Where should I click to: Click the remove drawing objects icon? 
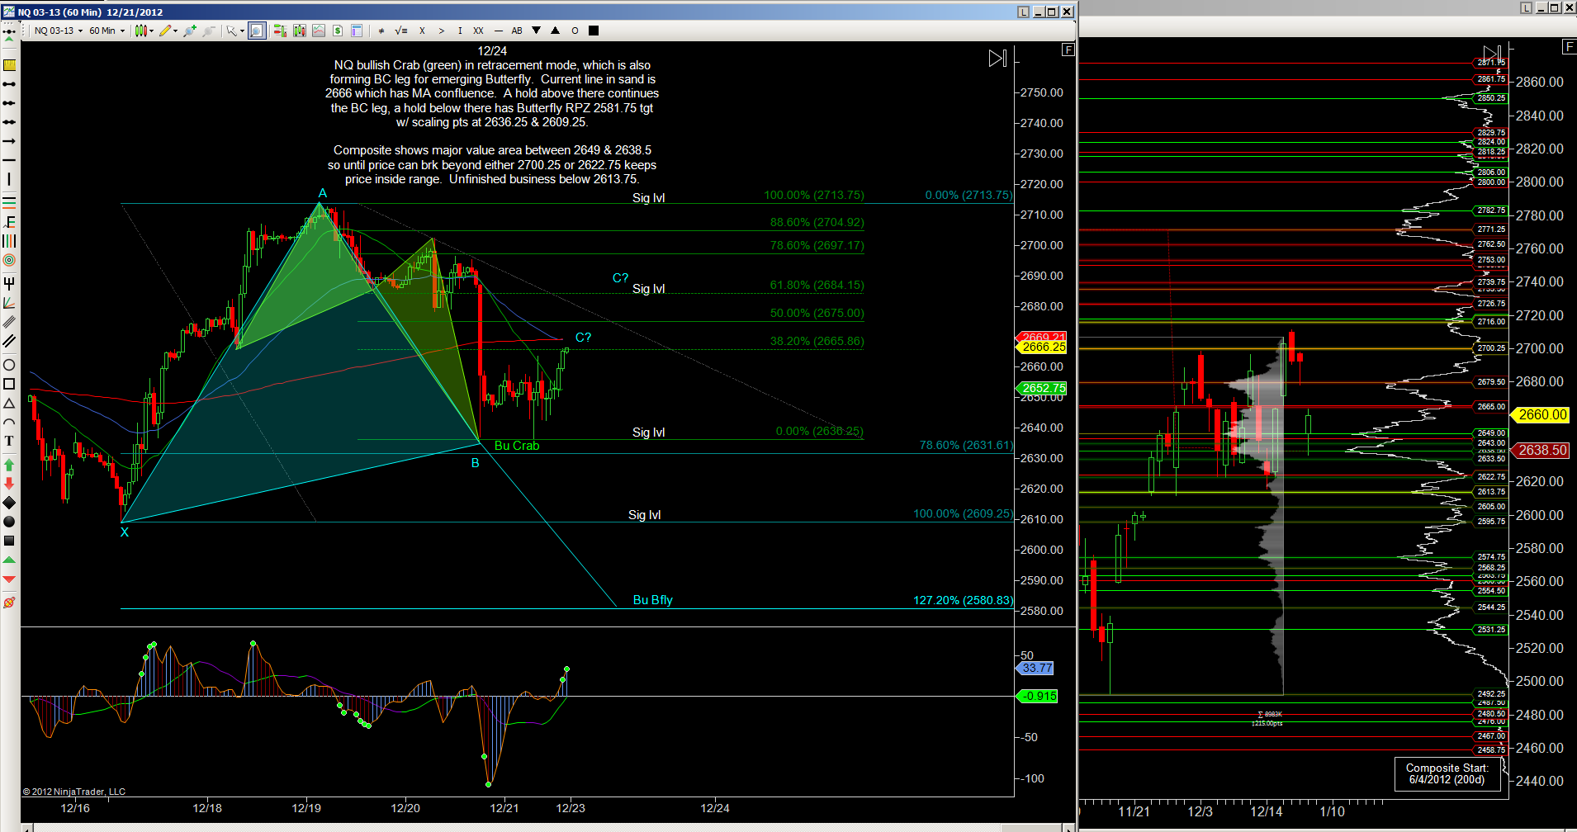9,603
